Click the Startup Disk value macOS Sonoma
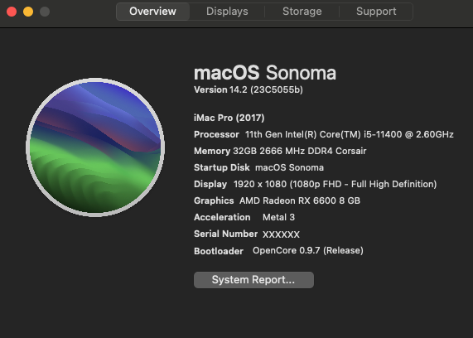 [289, 167]
